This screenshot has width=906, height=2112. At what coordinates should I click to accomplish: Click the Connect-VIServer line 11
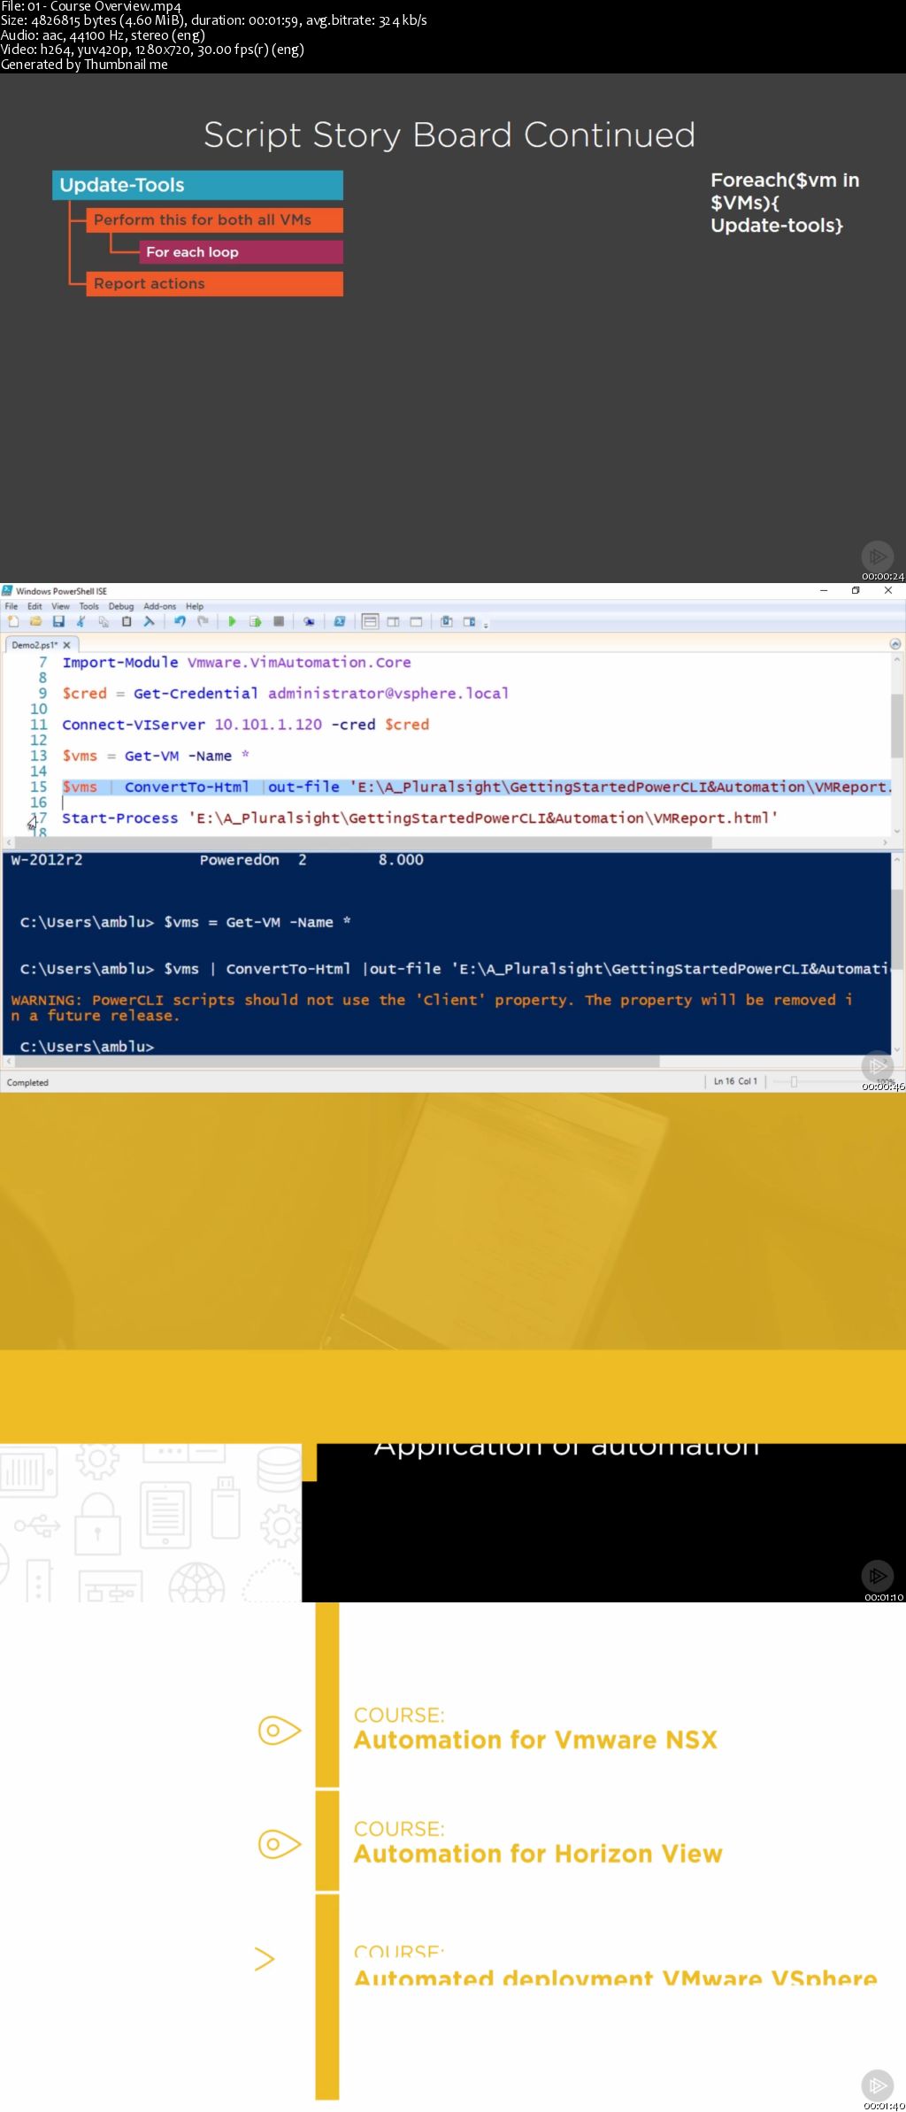tap(245, 725)
